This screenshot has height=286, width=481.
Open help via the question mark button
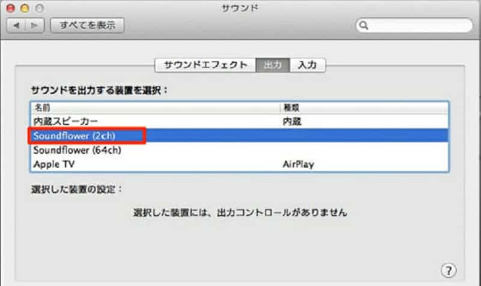pyautogui.click(x=449, y=270)
